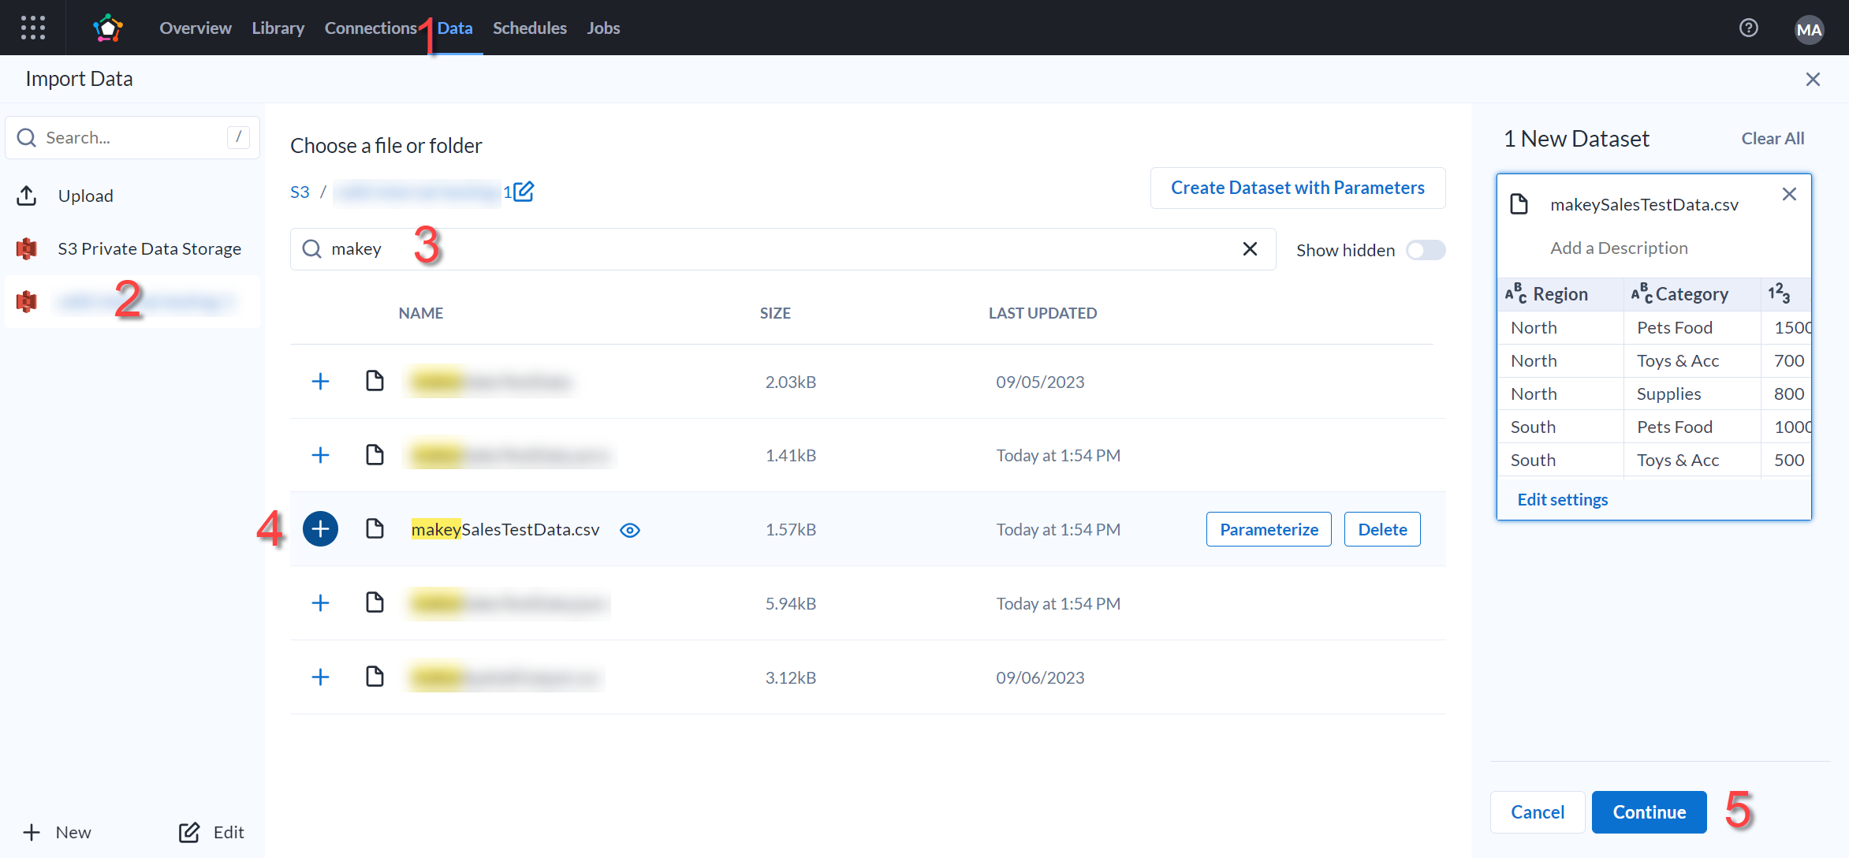Screen dimensions: 1849x858
Task: Clear the makey search using the X icon
Action: [1250, 248]
